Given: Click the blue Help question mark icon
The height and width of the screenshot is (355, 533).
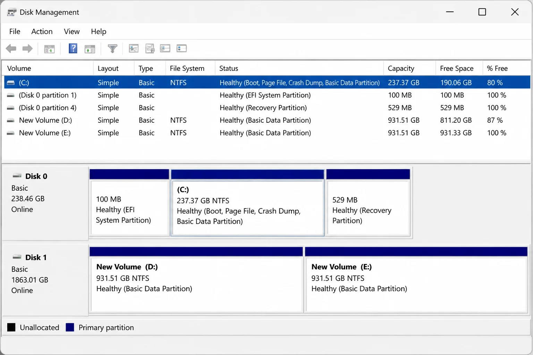Looking at the screenshot, I should click(x=73, y=49).
